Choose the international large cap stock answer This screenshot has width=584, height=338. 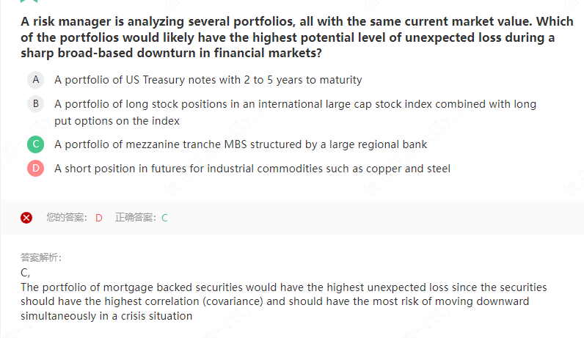point(295,104)
